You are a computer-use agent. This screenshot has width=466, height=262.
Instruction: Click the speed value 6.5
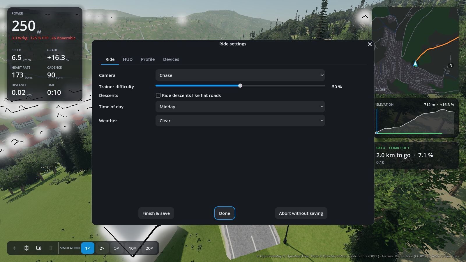click(x=17, y=58)
